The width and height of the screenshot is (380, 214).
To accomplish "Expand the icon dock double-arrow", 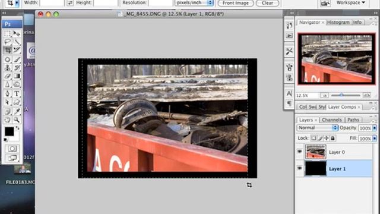I will tap(292, 13).
